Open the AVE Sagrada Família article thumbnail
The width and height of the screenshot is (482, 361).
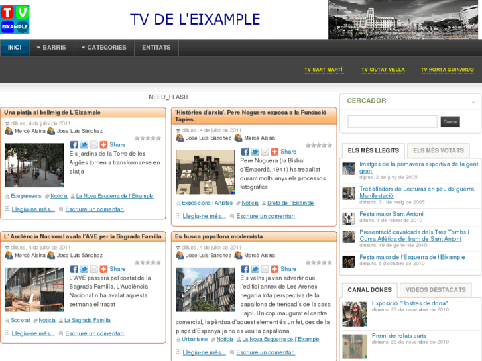point(34,289)
